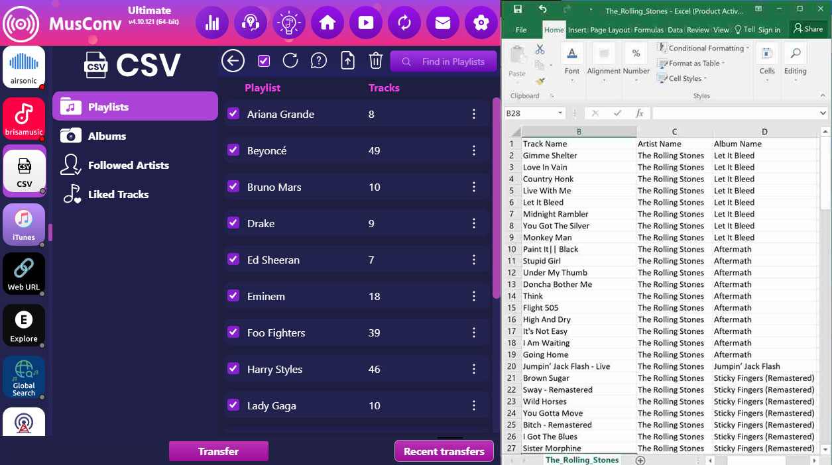This screenshot has height=465, width=832.
Task: Click the Recent transfers button
Action: pyautogui.click(x=444, y=451)
